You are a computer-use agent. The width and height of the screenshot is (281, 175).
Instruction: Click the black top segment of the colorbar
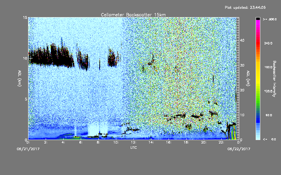pyautogui.click(x=258, y=19)
